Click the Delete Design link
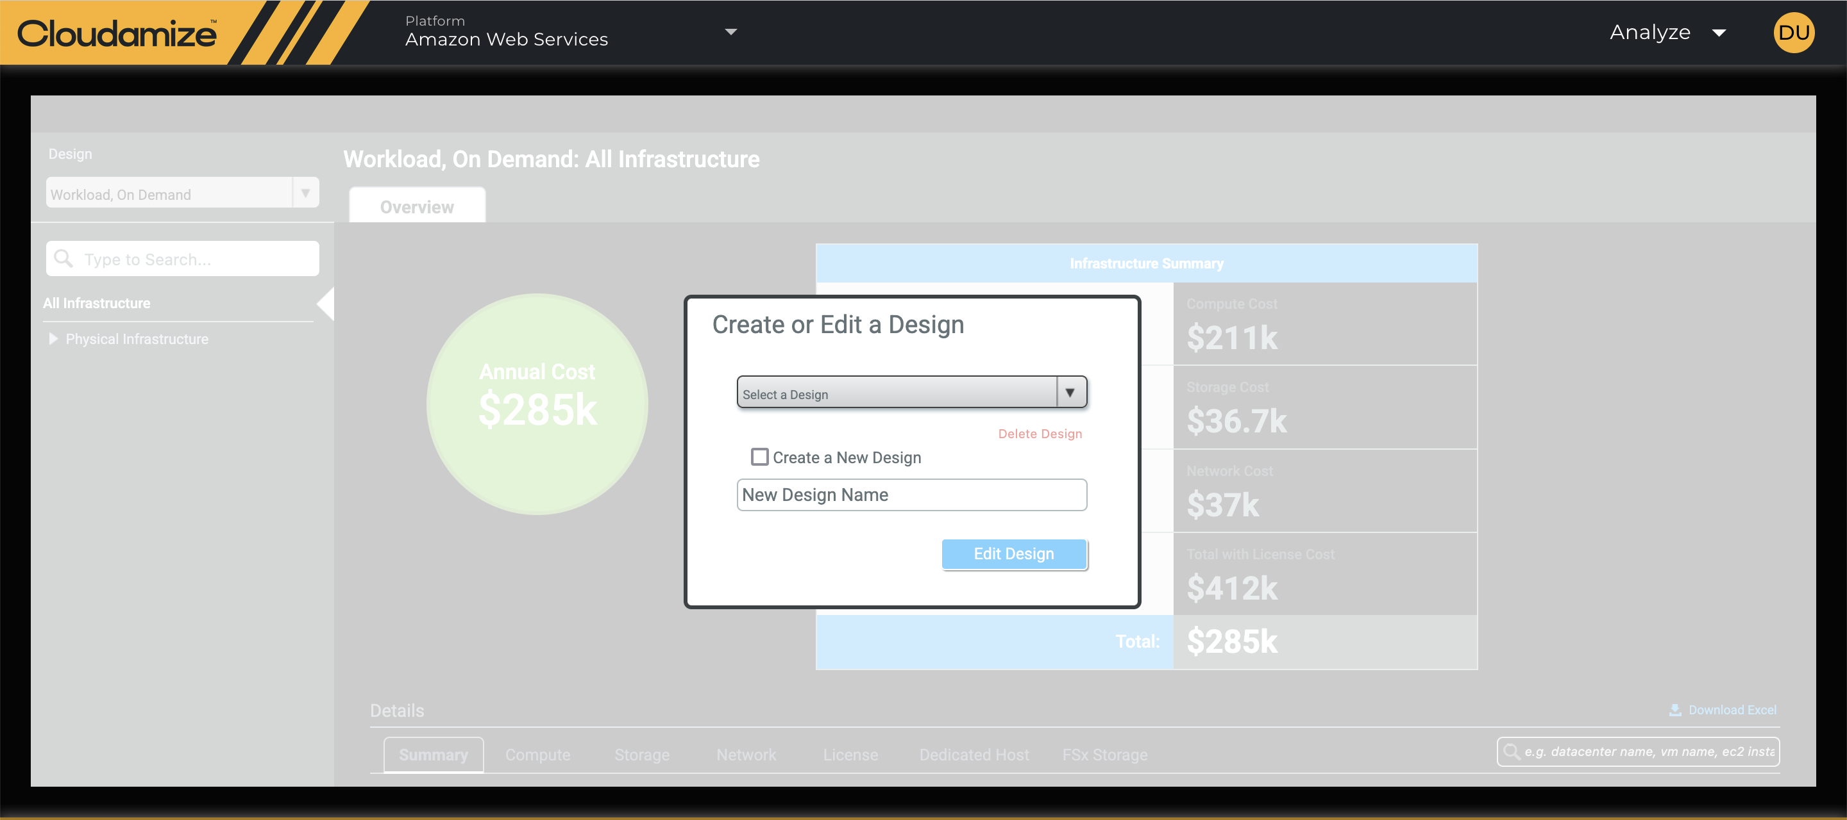Viewport: 1847px width, 820px height. [1040, 433]
